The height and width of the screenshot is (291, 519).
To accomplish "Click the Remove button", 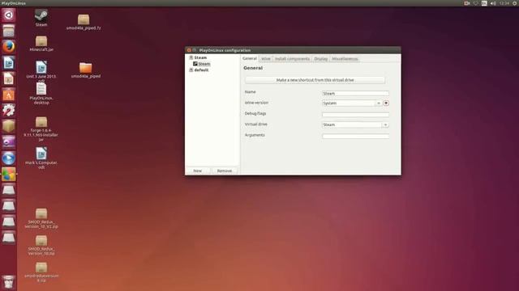I will 225,171.
